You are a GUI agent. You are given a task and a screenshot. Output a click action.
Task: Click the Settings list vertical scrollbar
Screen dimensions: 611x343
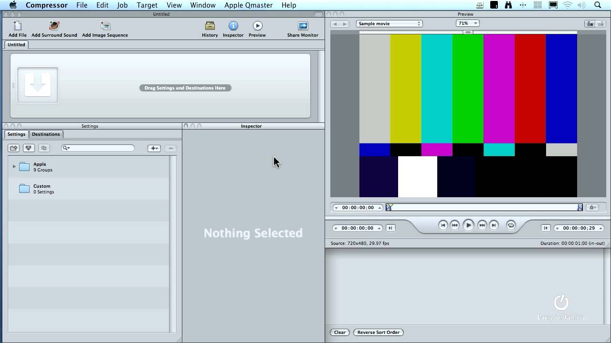(x=173, y=244)
